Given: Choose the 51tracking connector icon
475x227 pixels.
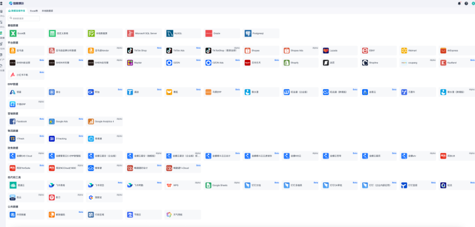Looking at the screenshot, I should 52,139.
